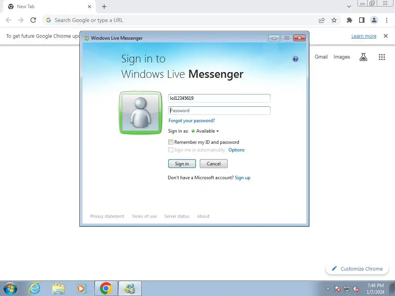
Task: Click the muted volume tray icon
Action: (356, 289)
